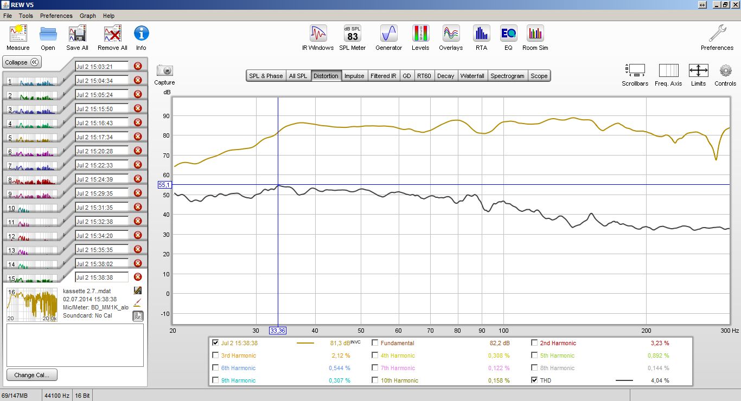Switch to Impulse tab

pos(354,76)
